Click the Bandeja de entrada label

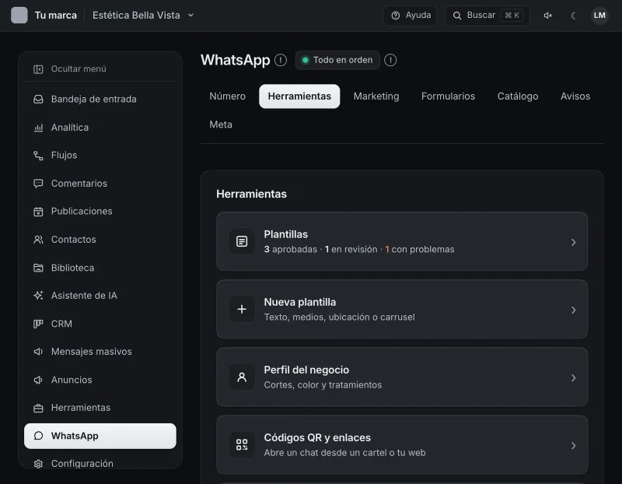(93, 100)
